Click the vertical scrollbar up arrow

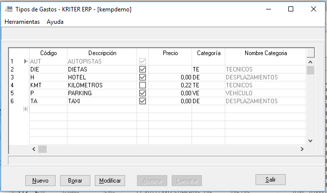[x=310, y=62]
